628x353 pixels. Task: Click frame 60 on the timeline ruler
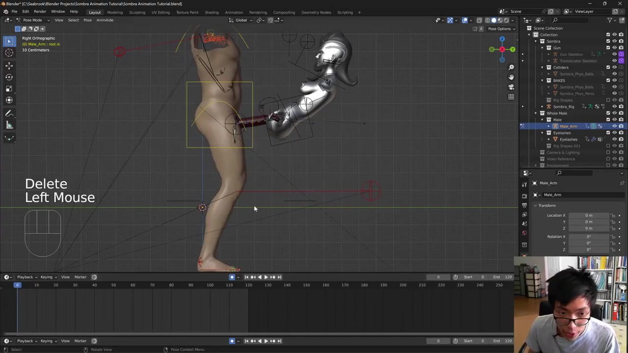pos(132,285)
